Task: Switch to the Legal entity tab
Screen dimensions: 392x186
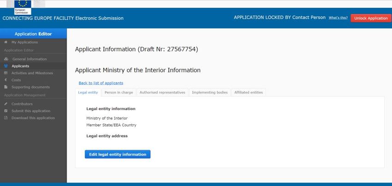Action: [x=88, y=93]
